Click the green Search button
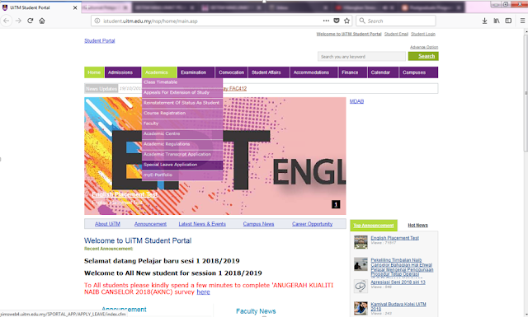528x317 pixels. pos(423,56)
